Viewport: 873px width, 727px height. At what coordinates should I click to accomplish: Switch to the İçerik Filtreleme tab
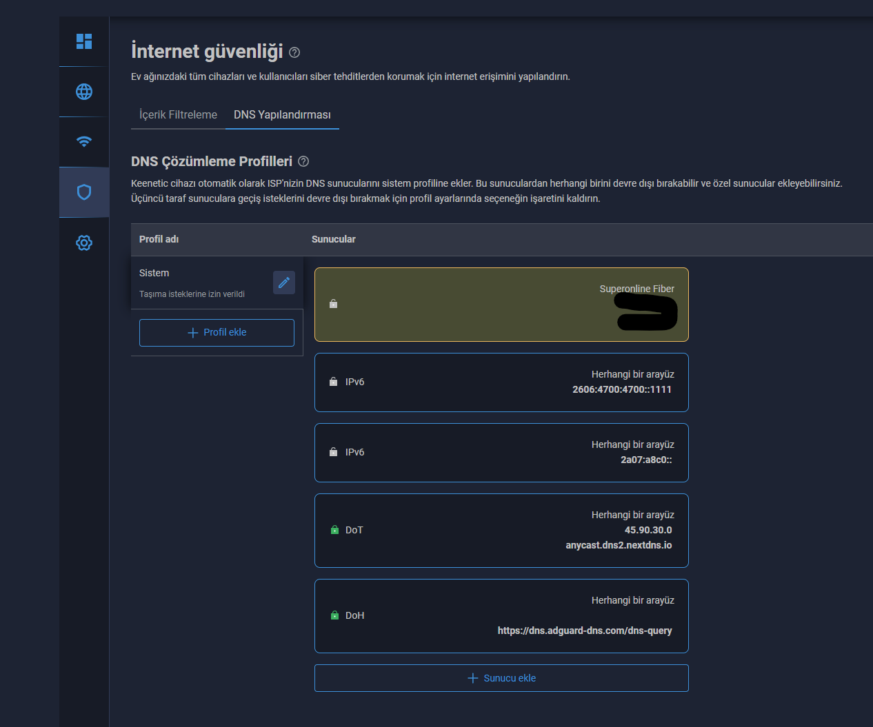[x=178, y=114]
